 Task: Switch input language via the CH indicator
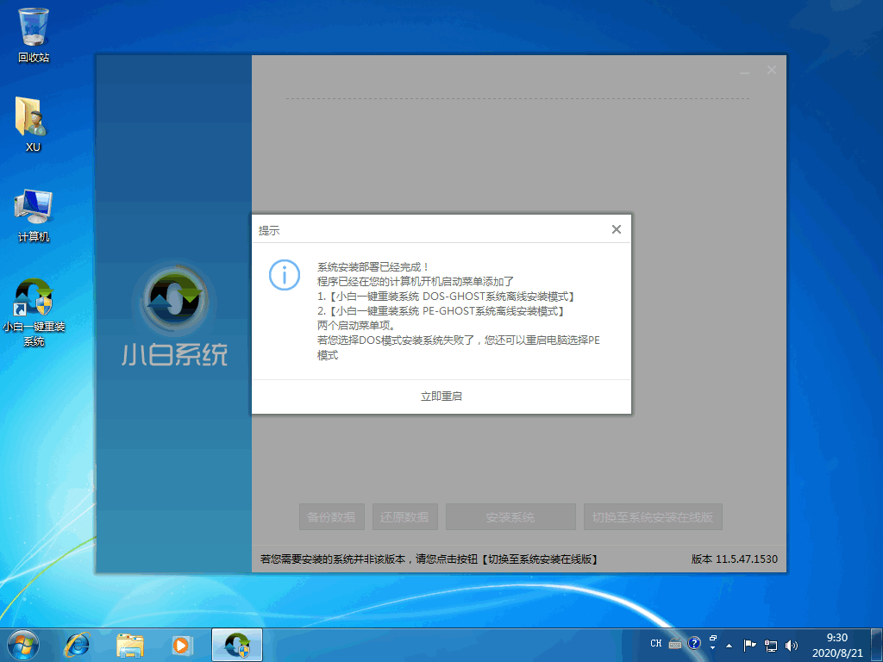pyautogui.click(x=656, y=643)
